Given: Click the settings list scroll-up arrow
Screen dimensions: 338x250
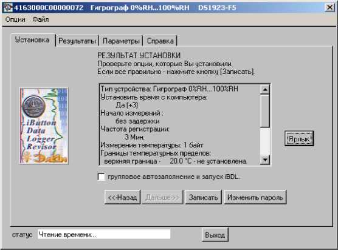Looking at the screenshot, I should click(265, 89).
